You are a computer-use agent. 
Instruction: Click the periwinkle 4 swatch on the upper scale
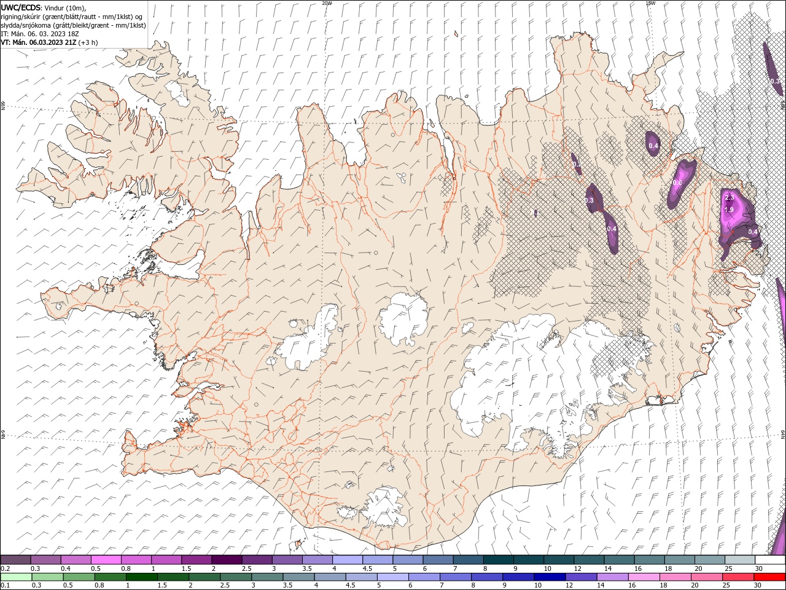(x=348, y=560)
